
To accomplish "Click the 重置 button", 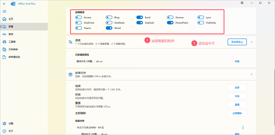I will 237,105.
